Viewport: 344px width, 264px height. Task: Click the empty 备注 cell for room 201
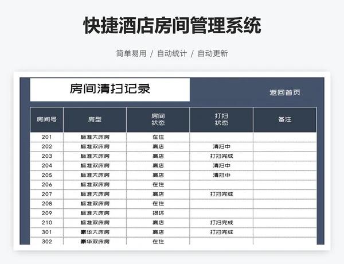coord(285,137)
